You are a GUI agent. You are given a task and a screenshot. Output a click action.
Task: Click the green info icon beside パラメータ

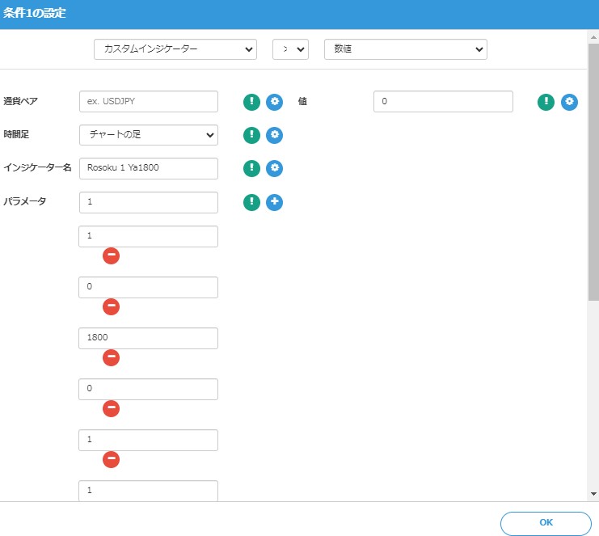pos(252,202)
